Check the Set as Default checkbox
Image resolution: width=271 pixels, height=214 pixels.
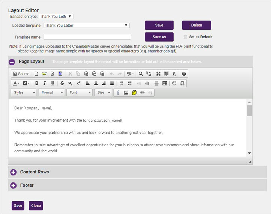click(x=186, y=37)
